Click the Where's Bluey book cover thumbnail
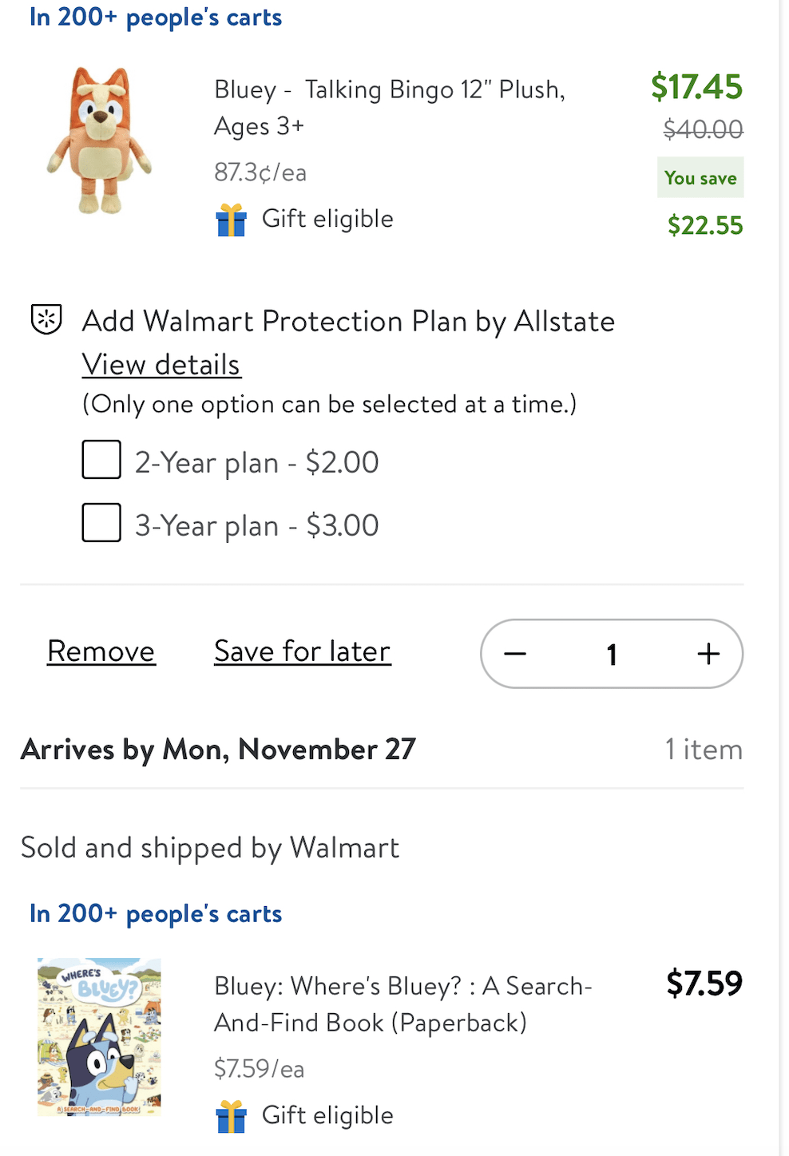Image resolution: width=789 pixels, height=1156 pixels. point(99,1036)
